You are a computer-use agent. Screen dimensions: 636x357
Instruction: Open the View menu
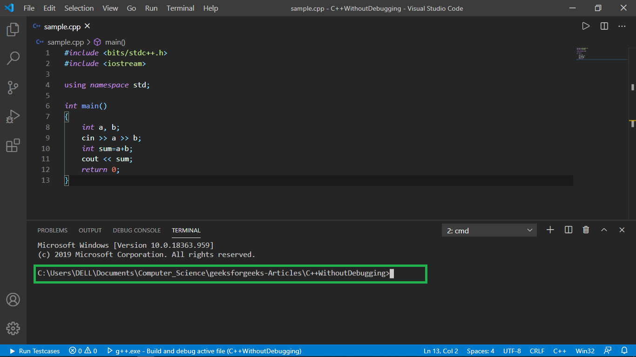[110, 8]
